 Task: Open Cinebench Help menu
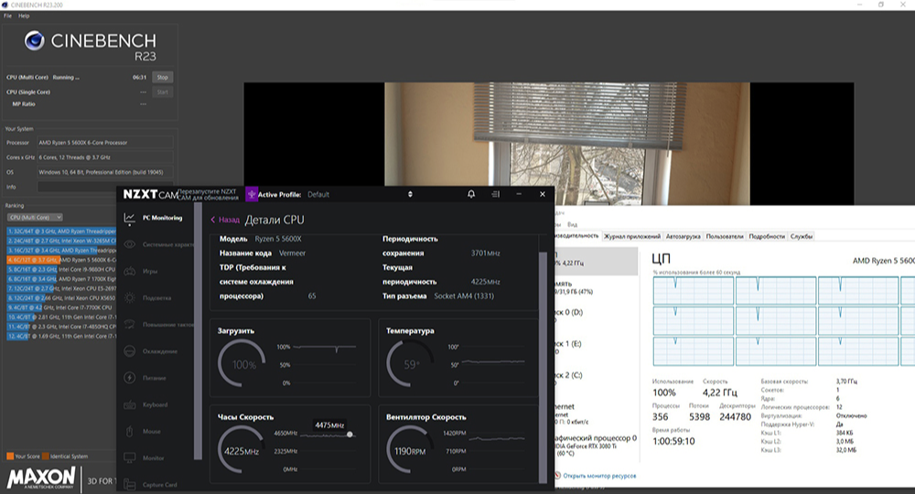click(24, 16)
